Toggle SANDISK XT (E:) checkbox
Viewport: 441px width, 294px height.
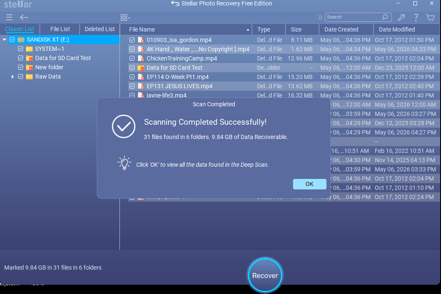point(12,40)
